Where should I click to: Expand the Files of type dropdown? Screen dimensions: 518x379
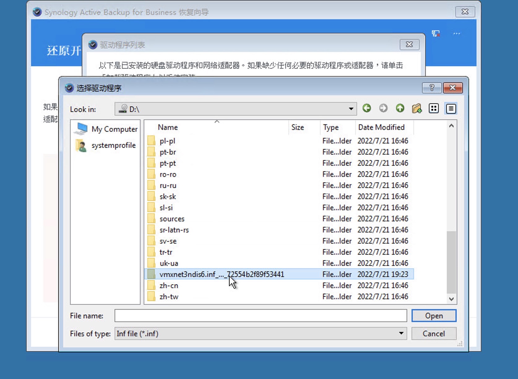(x=401, y=333)
